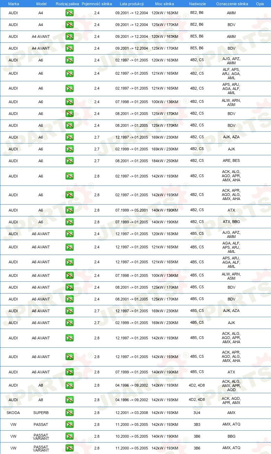Click the petrol icon in the A6 4B2 ALW, ARN, ASM row
The image size is (271, 454).
(x=69, y=102)
